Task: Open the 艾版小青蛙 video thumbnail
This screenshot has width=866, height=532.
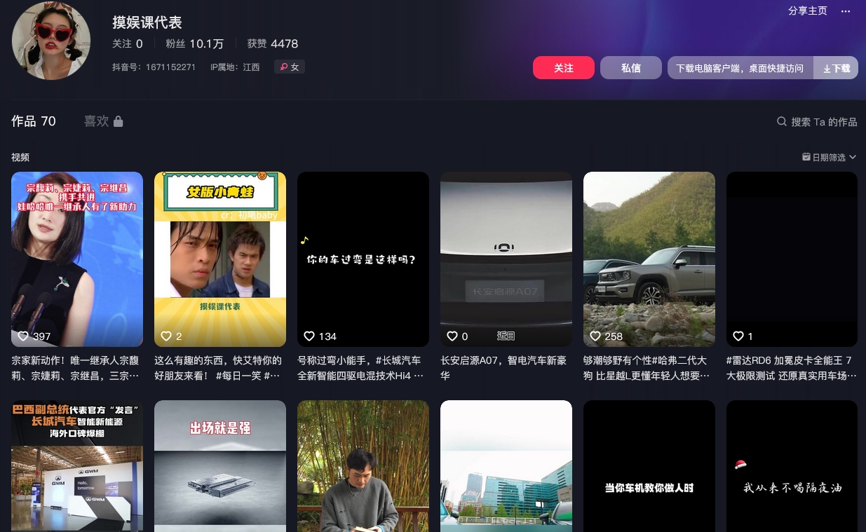Action: pyautogui.click(x=220, y=259)
